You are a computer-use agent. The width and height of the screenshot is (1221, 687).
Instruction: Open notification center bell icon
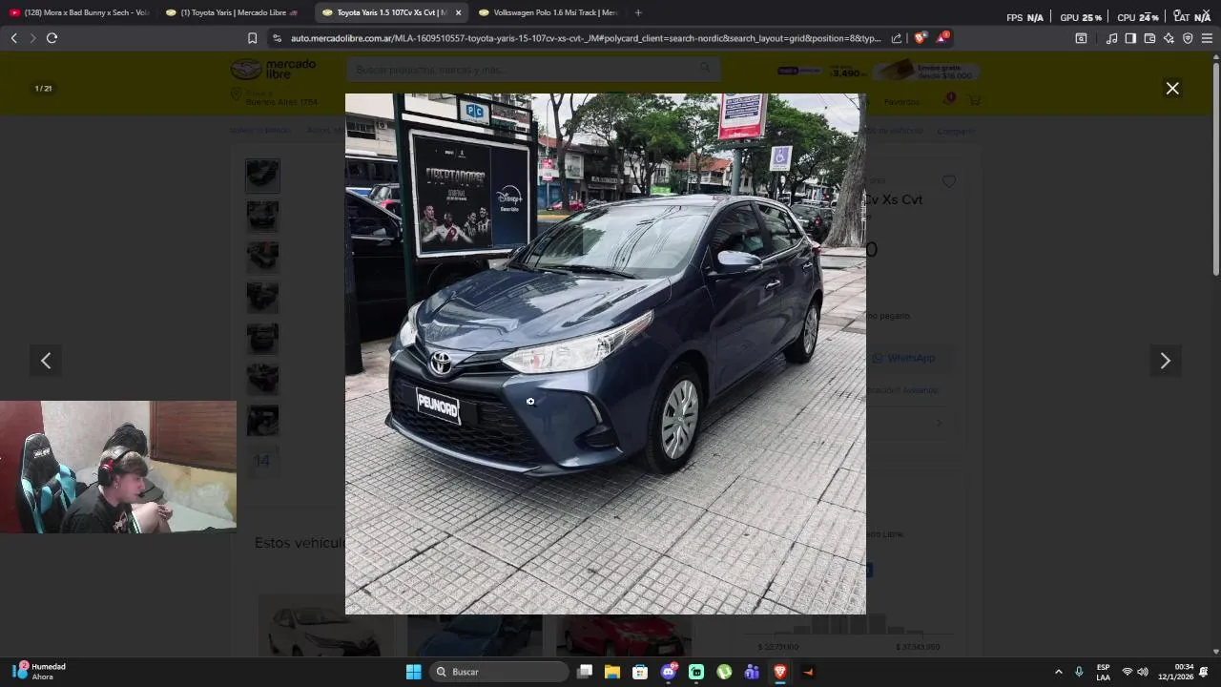(x=1204, y=672)
